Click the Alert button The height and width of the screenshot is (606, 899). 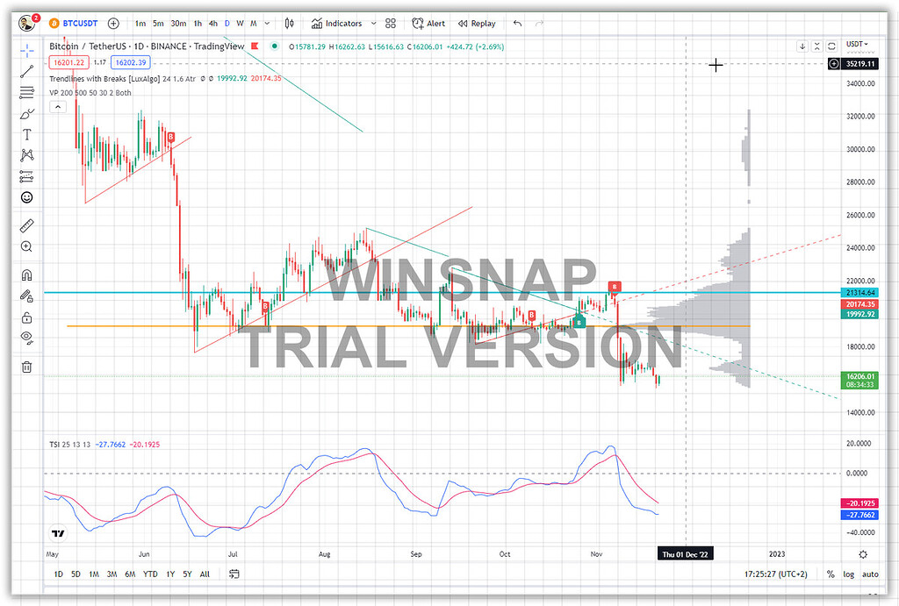(428, 24)
